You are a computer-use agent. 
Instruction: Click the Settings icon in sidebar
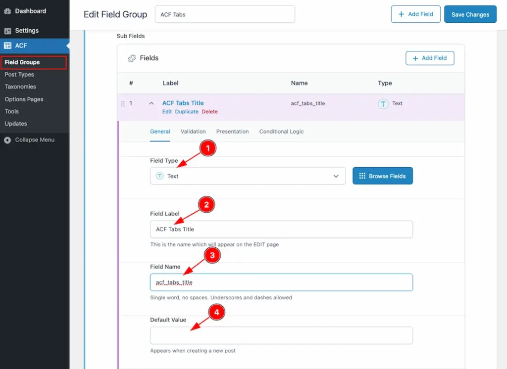(7, 31)
